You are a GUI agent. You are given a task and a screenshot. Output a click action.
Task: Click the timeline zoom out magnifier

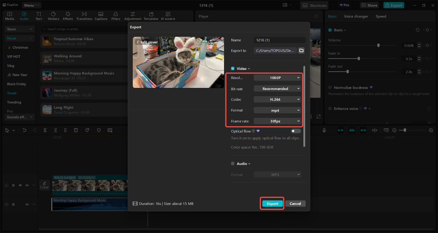(394, 130)
